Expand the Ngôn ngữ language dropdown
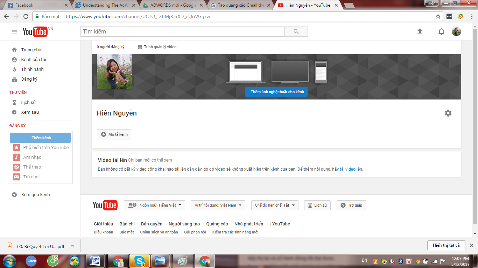This screenshot has height=268, width=478. point(154,205)
